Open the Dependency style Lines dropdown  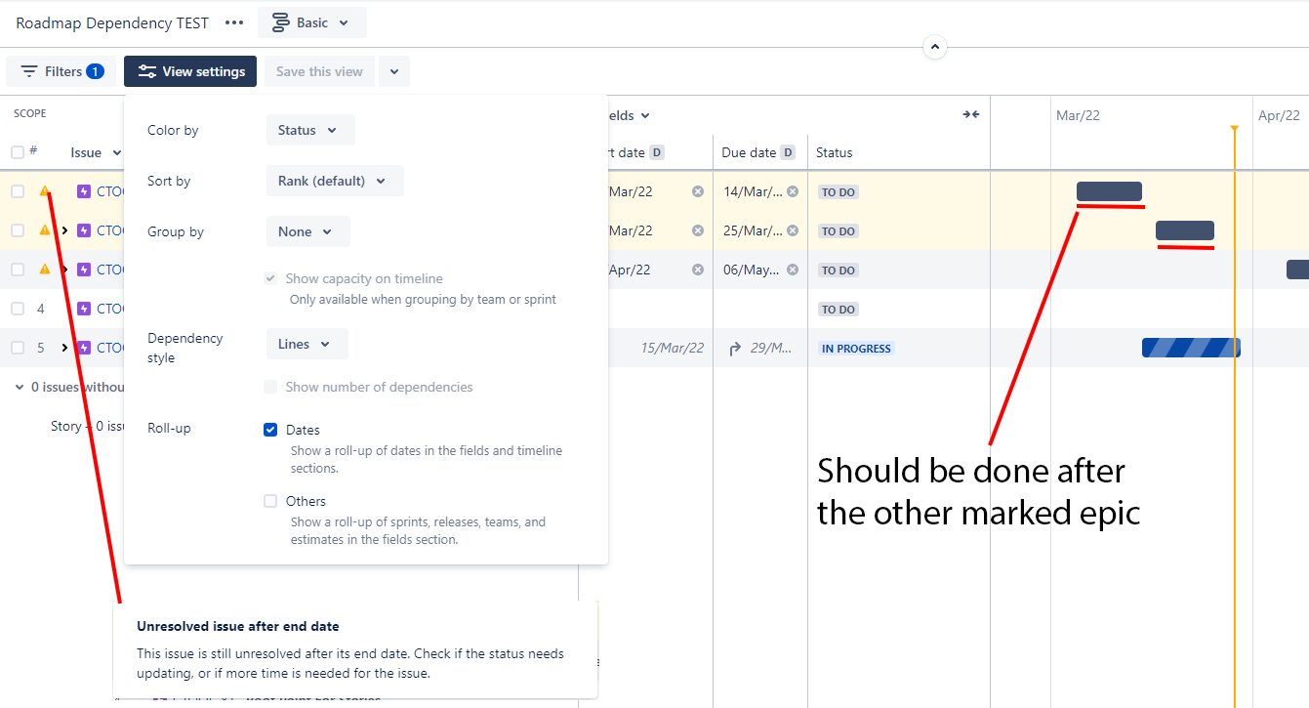[x=307, y=344]
